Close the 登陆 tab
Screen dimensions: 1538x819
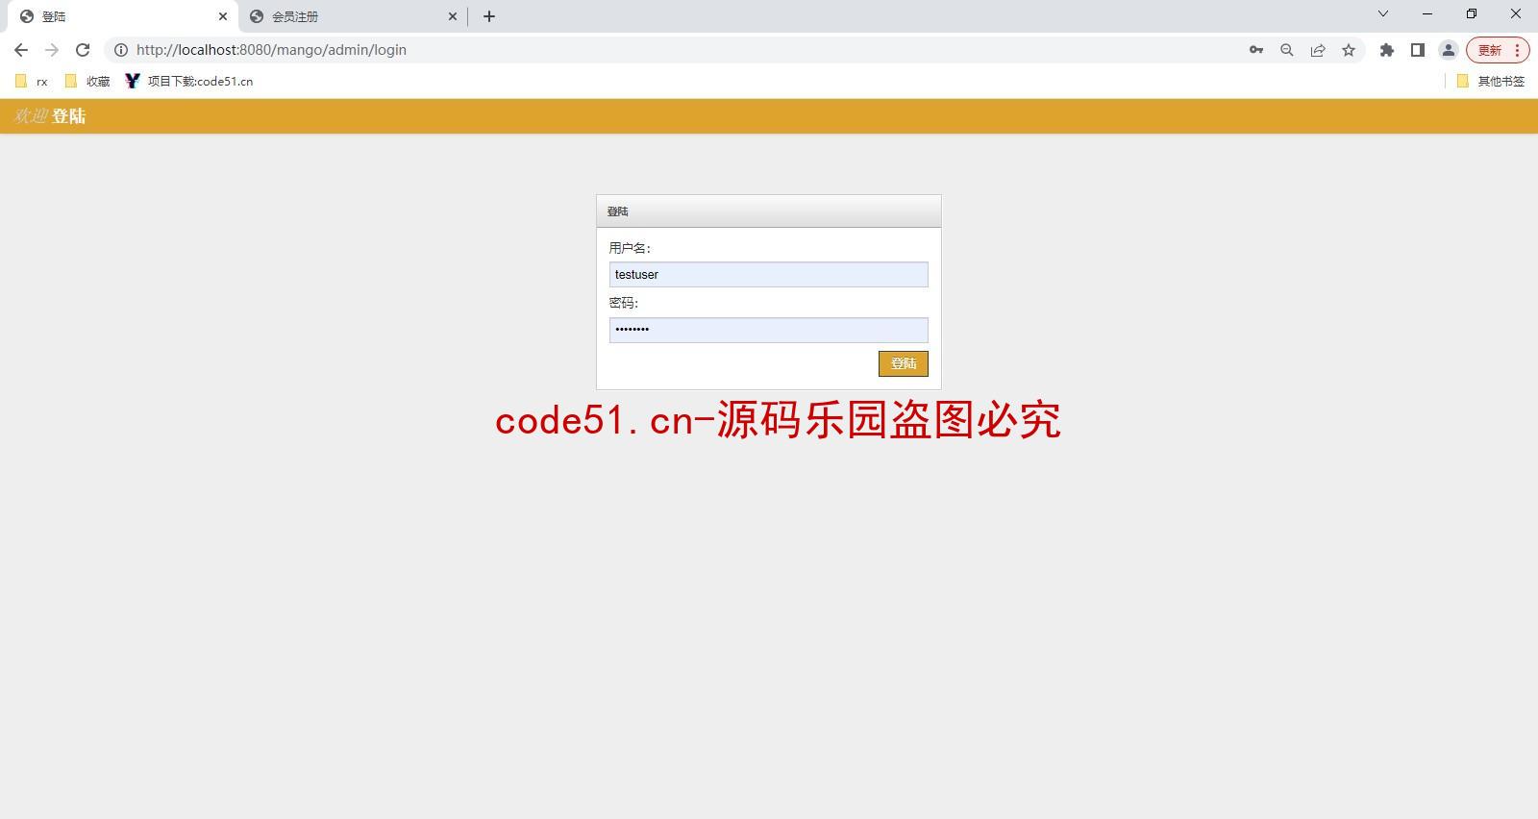(223, 16)
